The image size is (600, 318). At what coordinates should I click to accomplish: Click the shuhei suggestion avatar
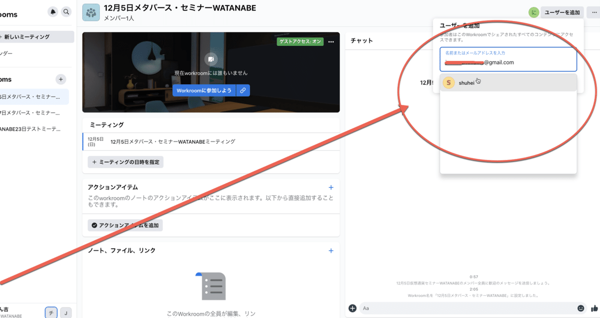448,83
